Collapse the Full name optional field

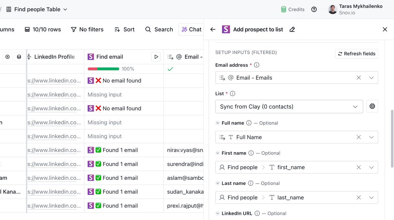tap(218, 123)
